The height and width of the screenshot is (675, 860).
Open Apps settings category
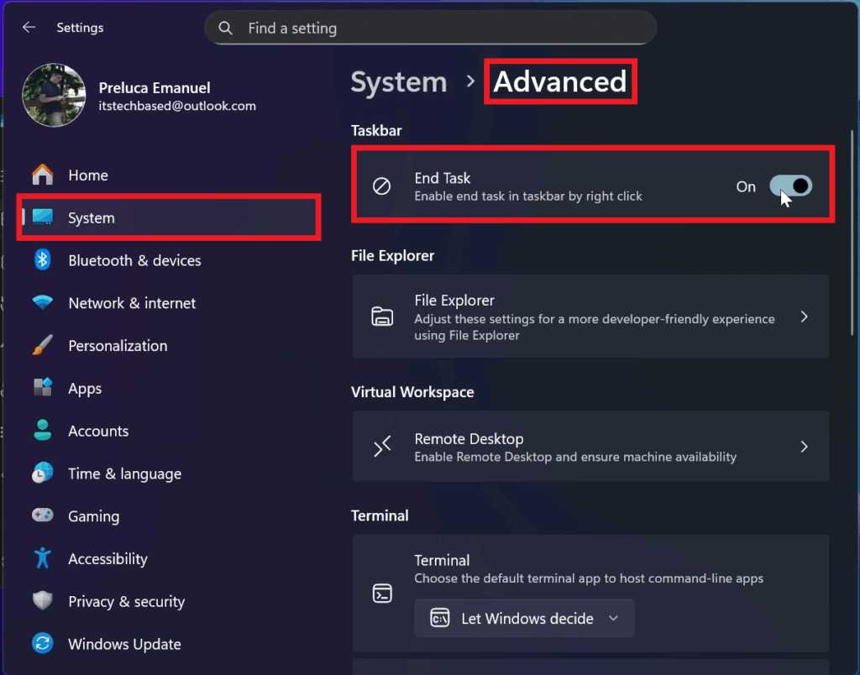click(85, 389)
